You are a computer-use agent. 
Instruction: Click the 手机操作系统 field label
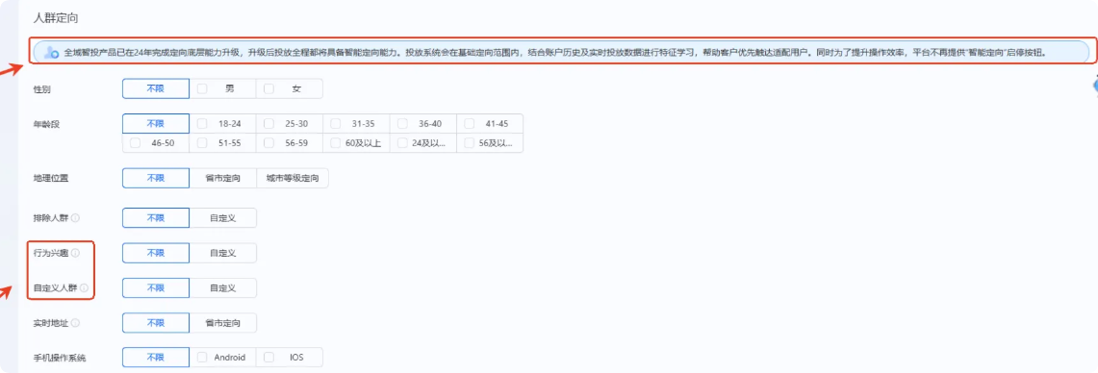click(x=60, y=358)
